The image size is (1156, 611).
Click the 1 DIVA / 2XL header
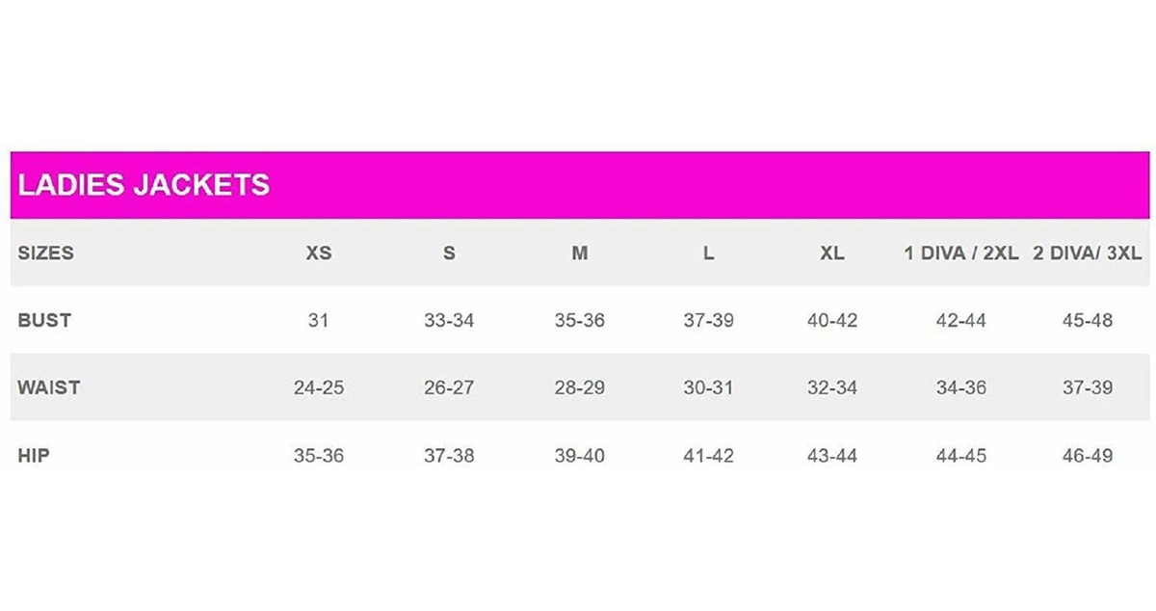coord(960,253)
